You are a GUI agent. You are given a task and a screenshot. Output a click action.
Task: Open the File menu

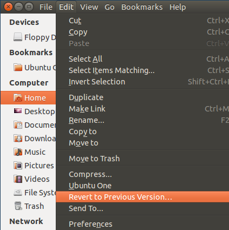46,7
